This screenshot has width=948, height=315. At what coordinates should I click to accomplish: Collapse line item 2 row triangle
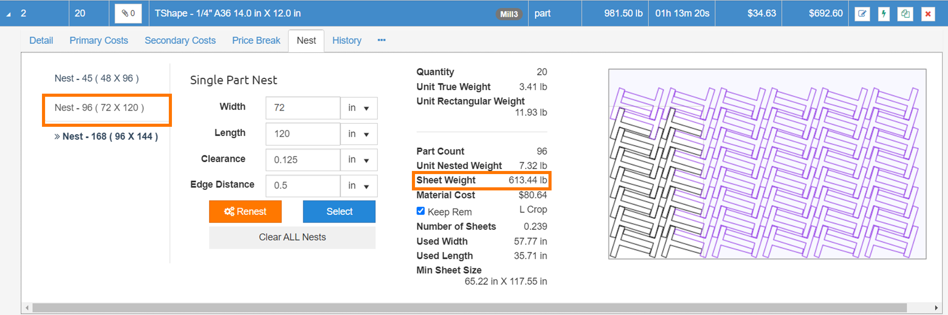[8, 14]
